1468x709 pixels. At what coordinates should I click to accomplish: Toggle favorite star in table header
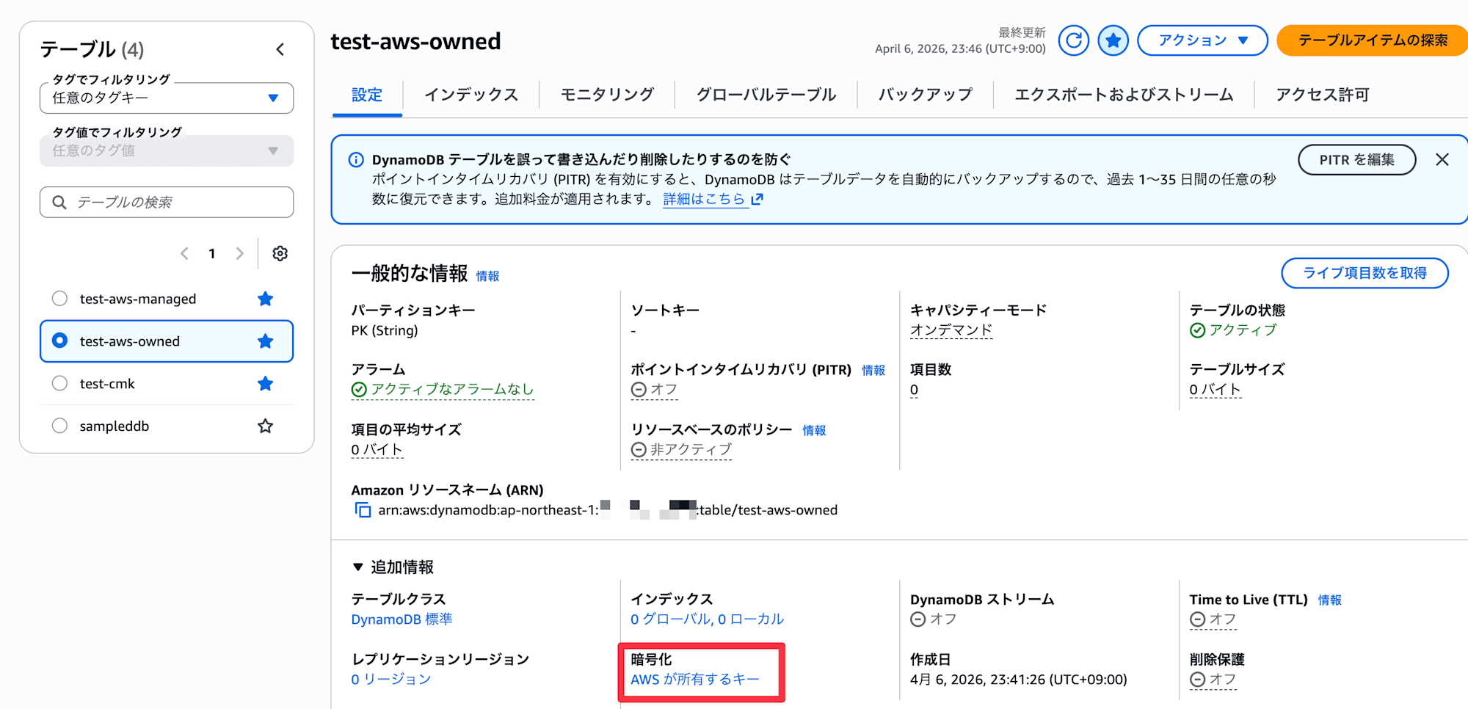click(1113, 40)
